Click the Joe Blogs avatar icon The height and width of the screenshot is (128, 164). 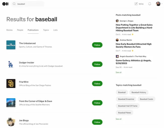11,122
